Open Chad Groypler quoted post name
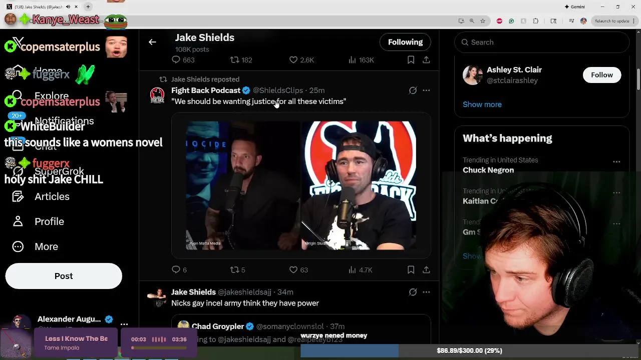Screen dimensions: 641x360 [218, 326]
